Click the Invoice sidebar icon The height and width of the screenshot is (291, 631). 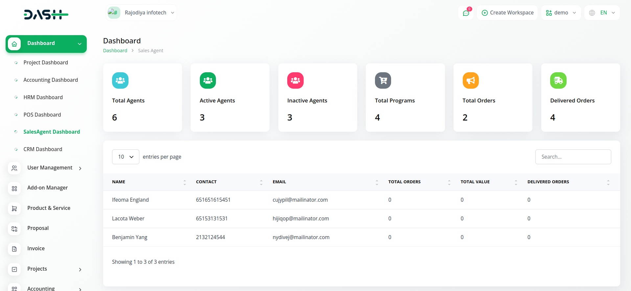click(14, 249)
